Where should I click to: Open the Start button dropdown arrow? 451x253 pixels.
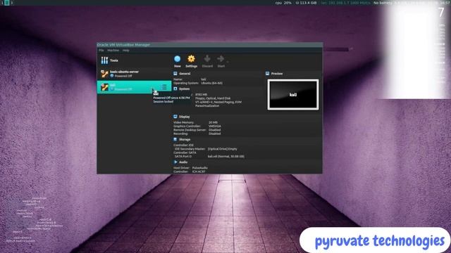228,61
